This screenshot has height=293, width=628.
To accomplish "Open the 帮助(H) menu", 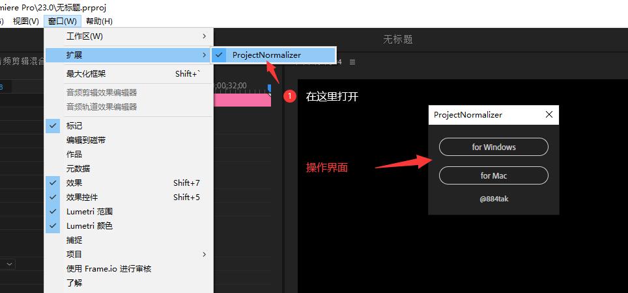I will 99,21.
